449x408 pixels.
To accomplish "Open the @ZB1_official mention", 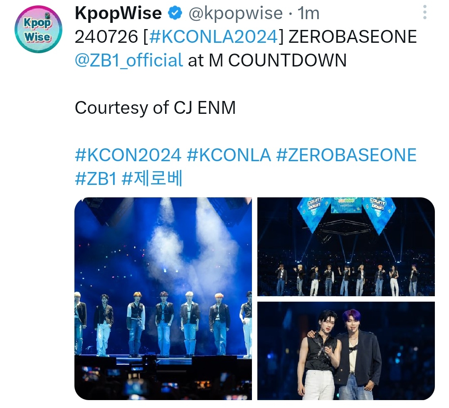I will (x=129, y=60).
